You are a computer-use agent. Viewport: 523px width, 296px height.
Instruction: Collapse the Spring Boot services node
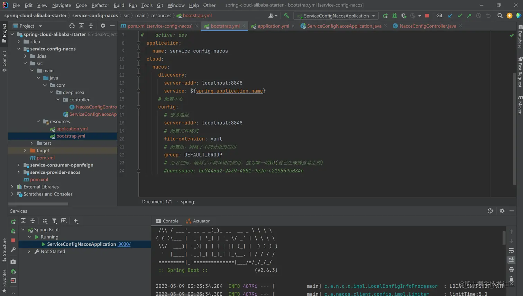(23, 230)
